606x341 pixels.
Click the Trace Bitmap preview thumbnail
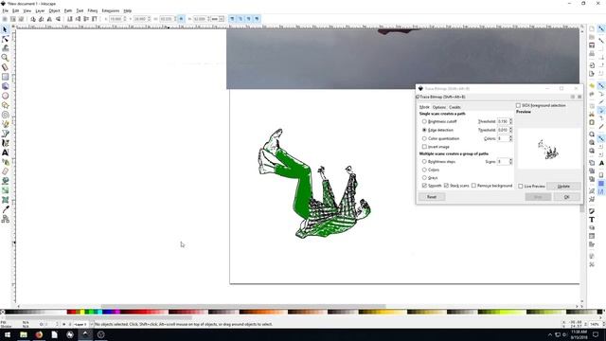pyautogui.click(x=548, y=149)
